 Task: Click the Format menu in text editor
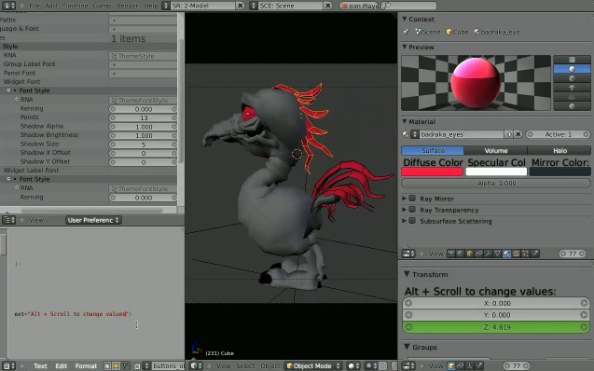[x=86, y=365]
